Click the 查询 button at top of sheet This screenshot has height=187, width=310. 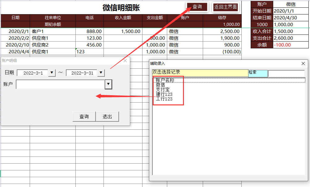coord(197,6)
